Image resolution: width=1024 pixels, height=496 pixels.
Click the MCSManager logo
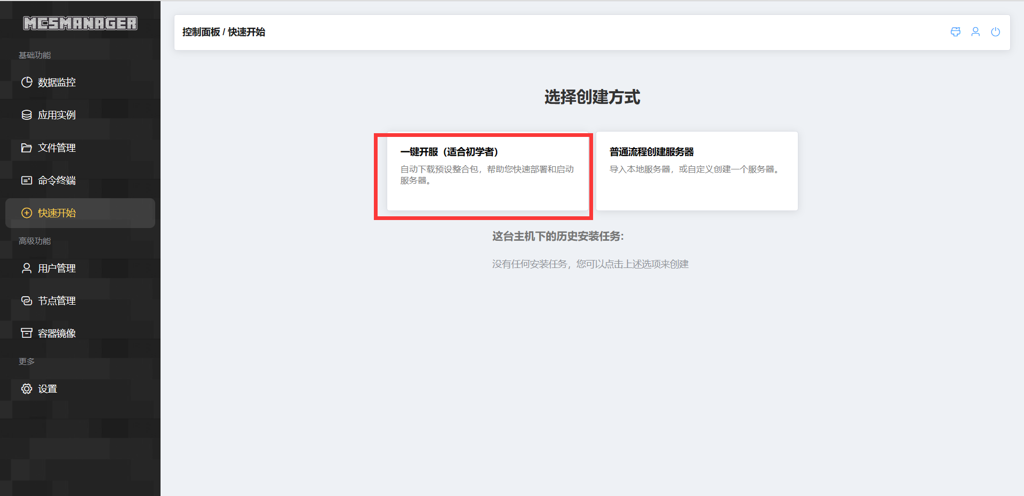click(80, 23)
